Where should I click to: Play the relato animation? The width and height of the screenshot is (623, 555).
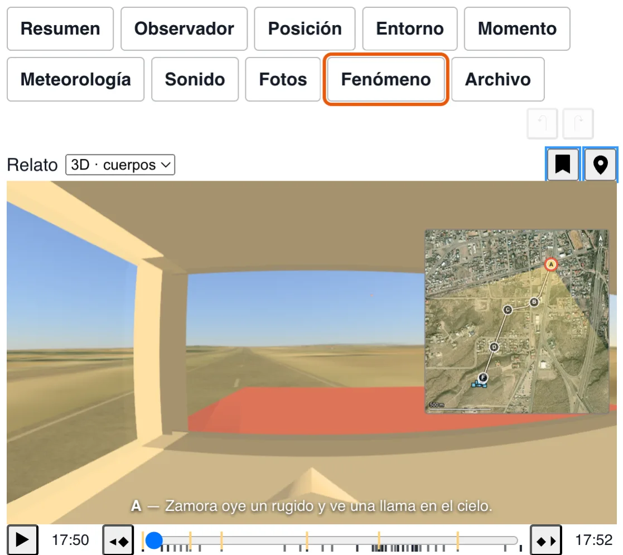click(22, 540)
